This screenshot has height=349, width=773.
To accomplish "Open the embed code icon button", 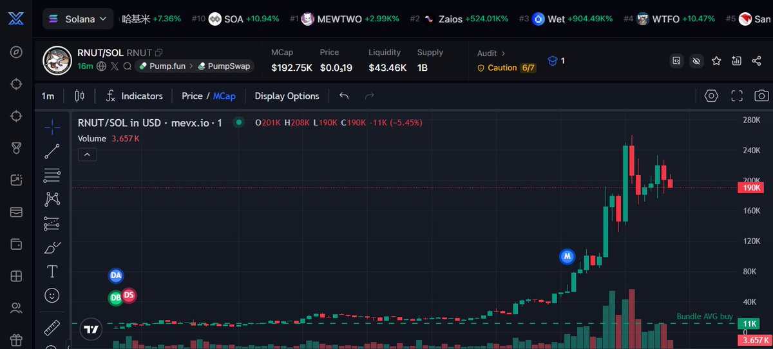I will click(x=676, y=61).
